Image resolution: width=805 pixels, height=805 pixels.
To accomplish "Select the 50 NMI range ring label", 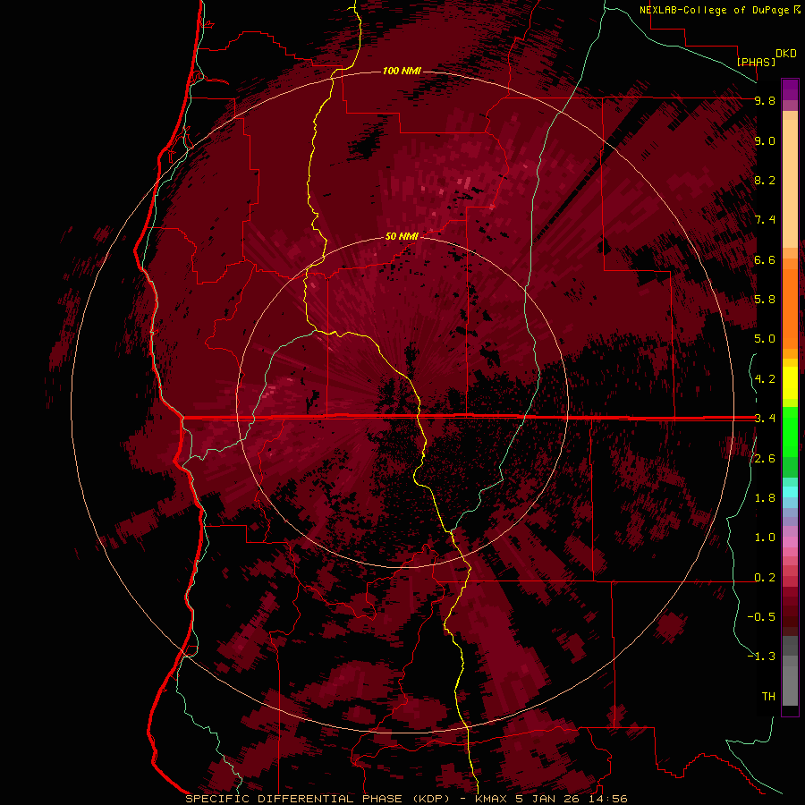I will [x=402, y=236].
